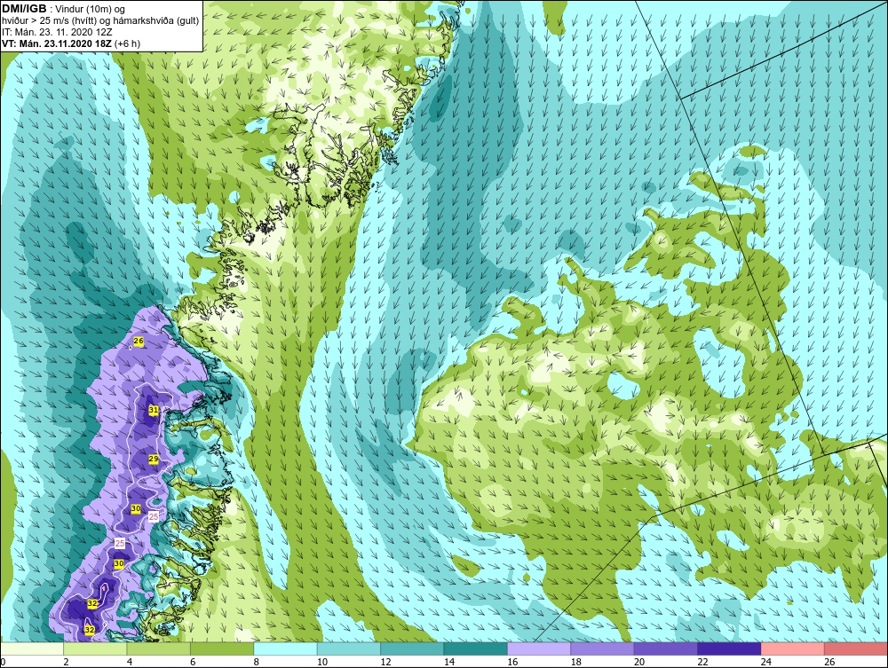Image resolution: width=888 pixels, height=668 pixels.
Task: Click the yellow 31 maximum gust label
Action: (153, 410)
